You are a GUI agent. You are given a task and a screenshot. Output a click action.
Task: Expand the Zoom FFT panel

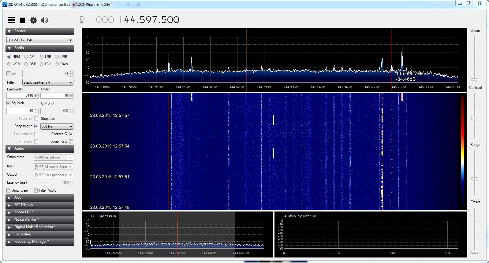click(40, 212)
